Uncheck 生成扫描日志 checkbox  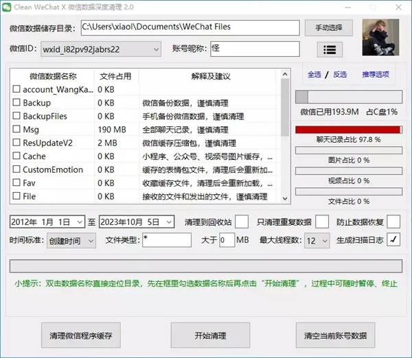pos(393,239)
